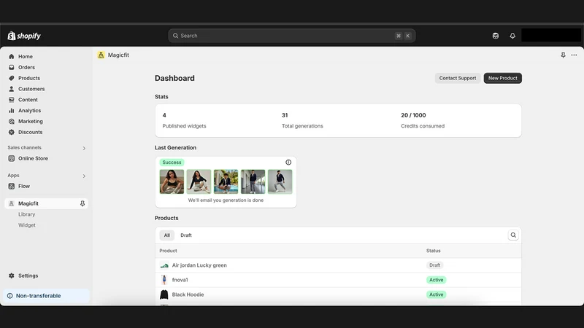Click the Online Store icon
Viewport: 584px width, 328px height.
(12, 158)
